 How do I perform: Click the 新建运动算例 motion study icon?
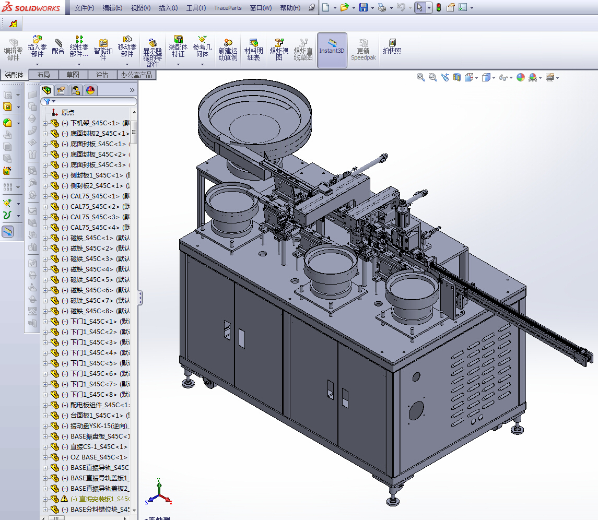(x=228, y=47)
